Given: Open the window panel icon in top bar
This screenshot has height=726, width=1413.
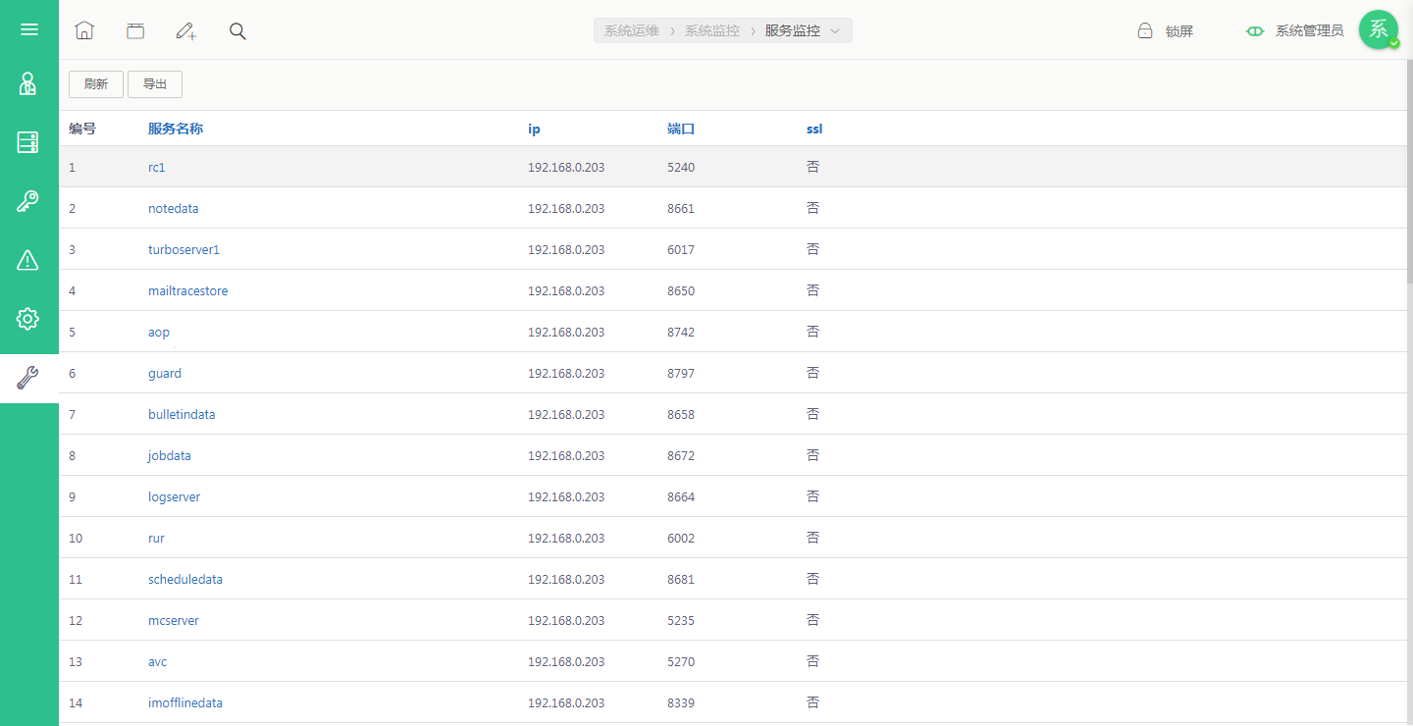Looking at the screenshot, I should (x=135, y=30).
